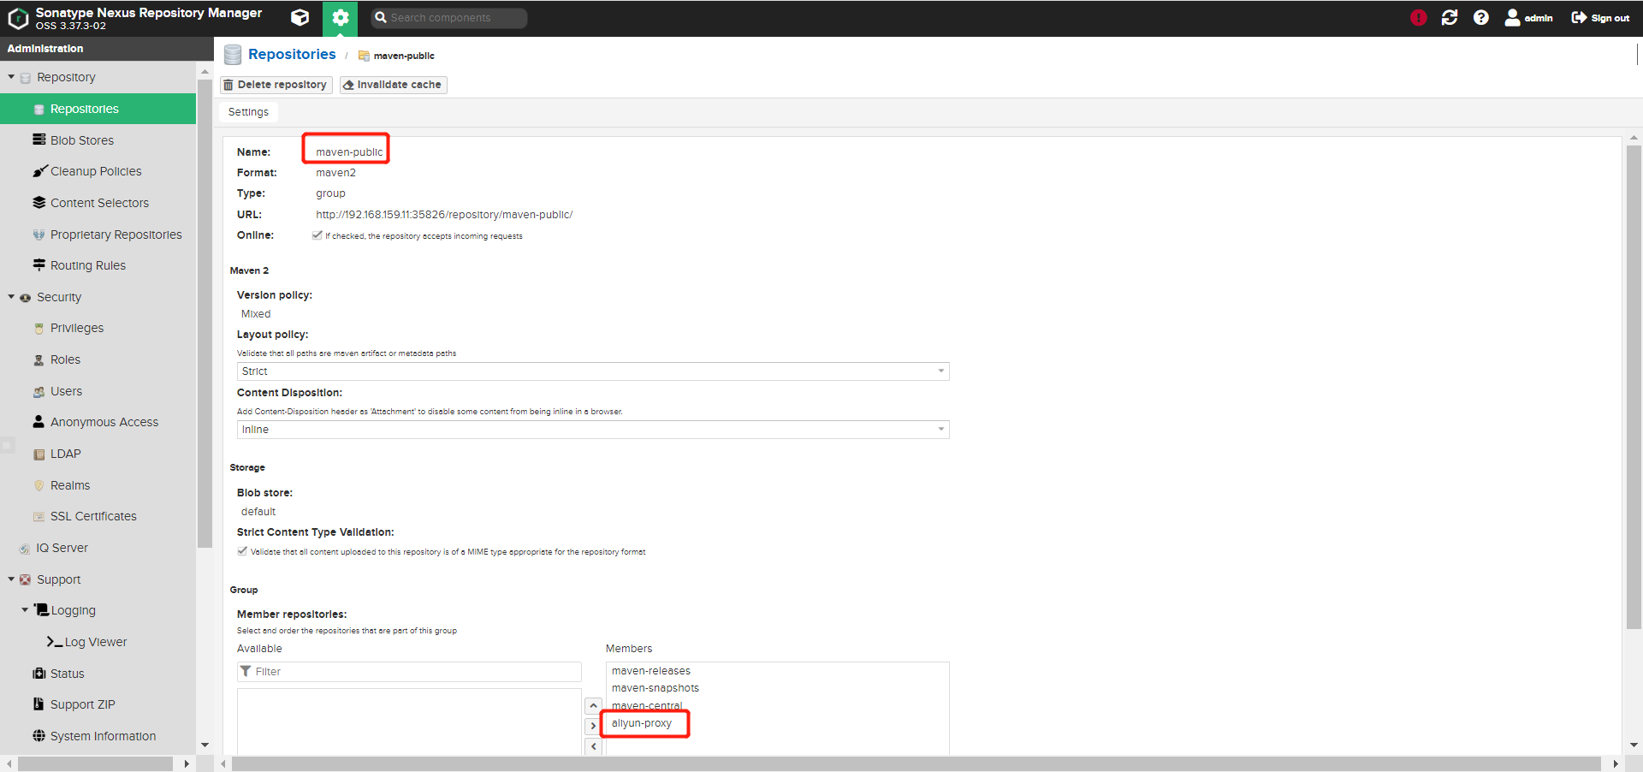Image resolution: width=1643 pixels, height=772 pixels.
Task: Click the Available repositories Filter field
Action: (x=409, y=672)
